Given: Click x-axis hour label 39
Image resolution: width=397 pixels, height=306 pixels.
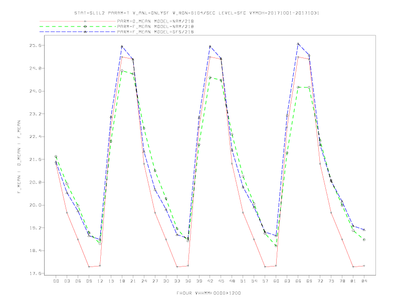Looking at the screenshot, I should [x=199, y=281].
